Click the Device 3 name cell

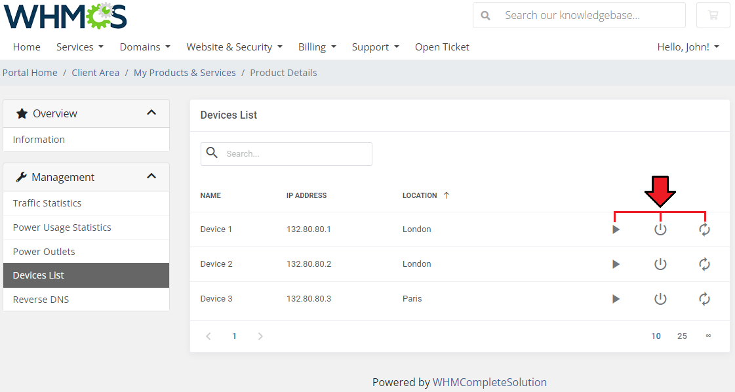point(216,299)
